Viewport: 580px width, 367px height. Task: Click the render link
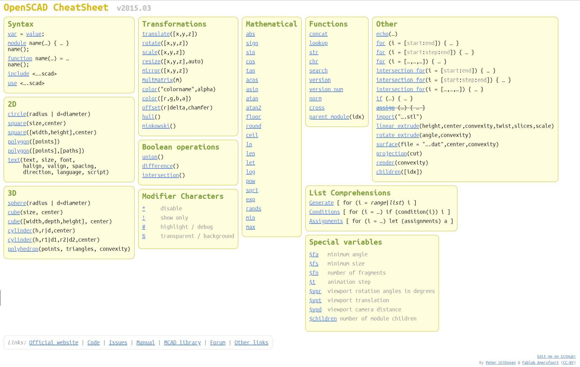(385, 163)
